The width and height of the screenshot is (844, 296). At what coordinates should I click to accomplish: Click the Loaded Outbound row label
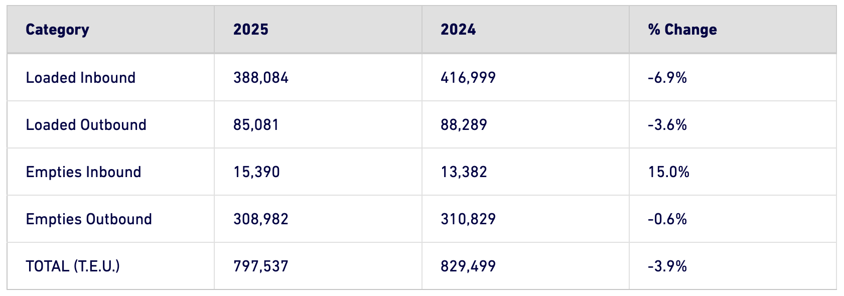[x=86, y=125]
